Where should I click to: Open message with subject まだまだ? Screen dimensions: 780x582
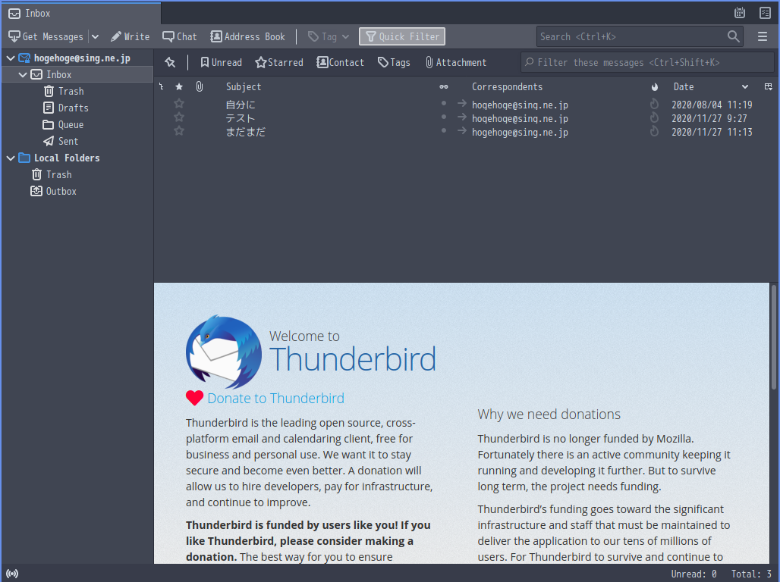coord(246,132)
